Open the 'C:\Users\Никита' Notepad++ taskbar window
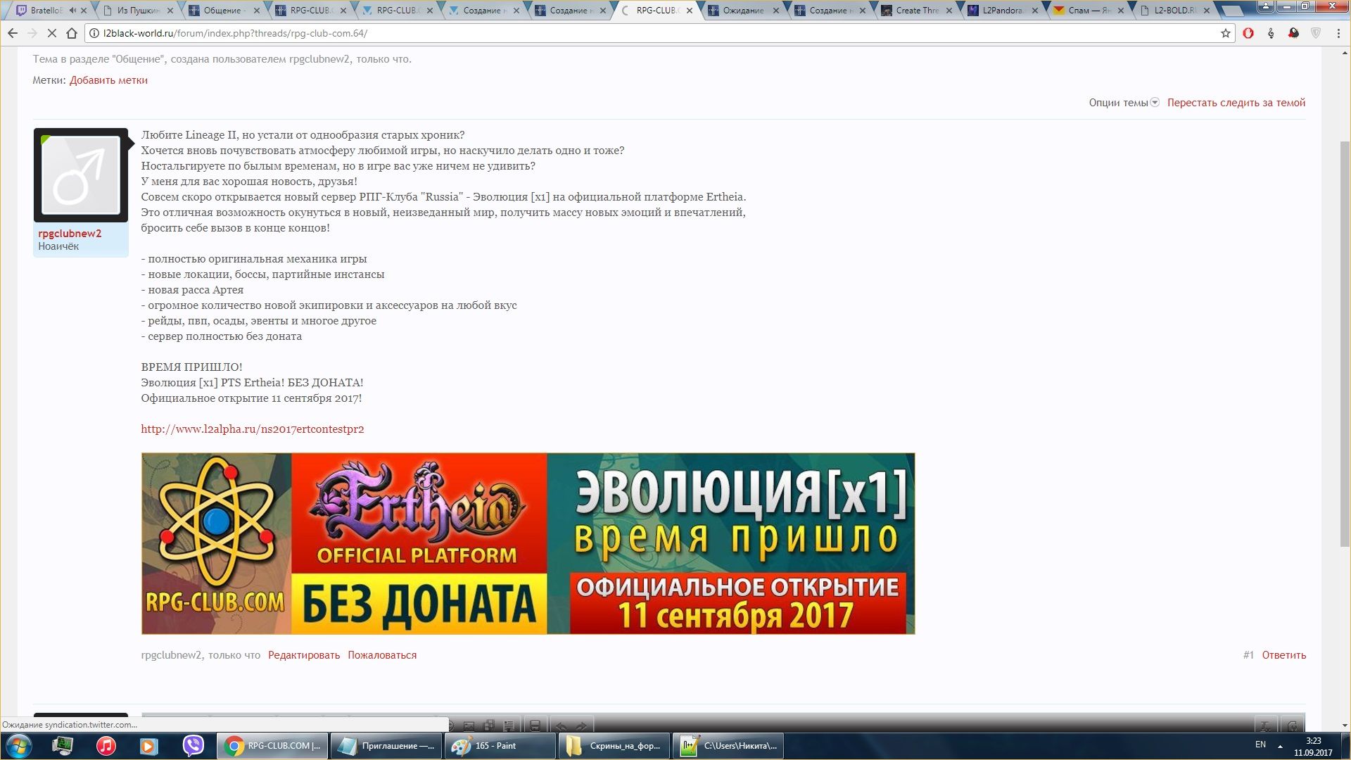The width and height of the screenshot is (1351, 760). [x=728, y=746]
